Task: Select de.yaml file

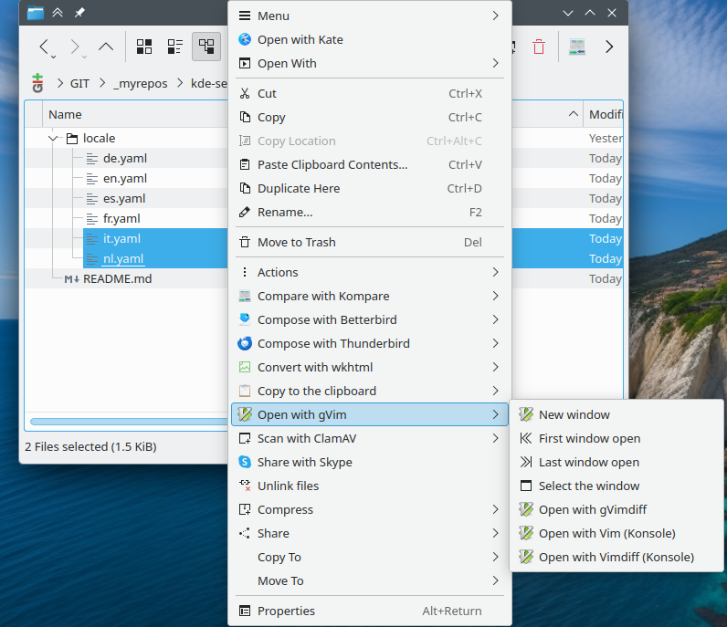Action: (125, 159)
